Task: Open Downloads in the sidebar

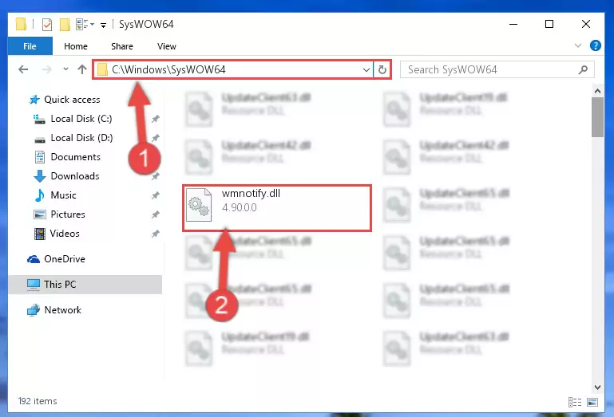Action: tap(75, 176)
